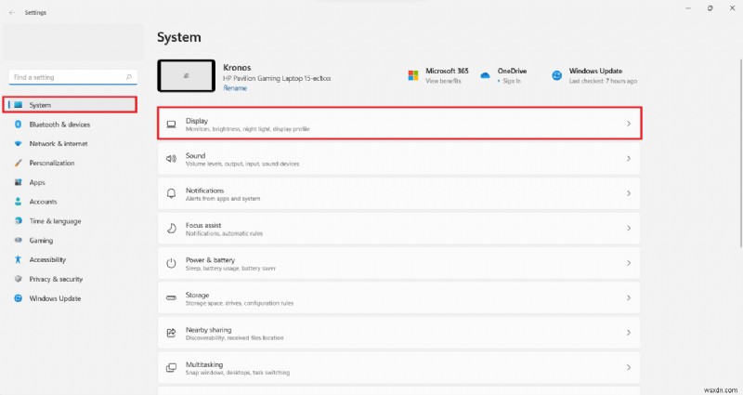743x395 pixels.
Task: Open Sound row chevron arrow
Action: 629,158
